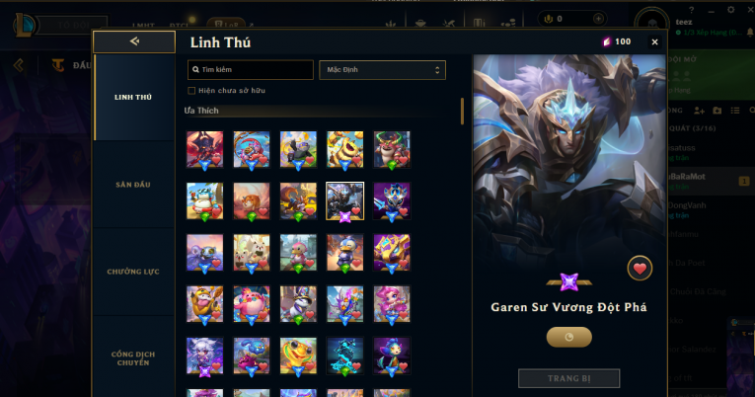Click the gold clock button below Garen name

(x=568, y=337)
